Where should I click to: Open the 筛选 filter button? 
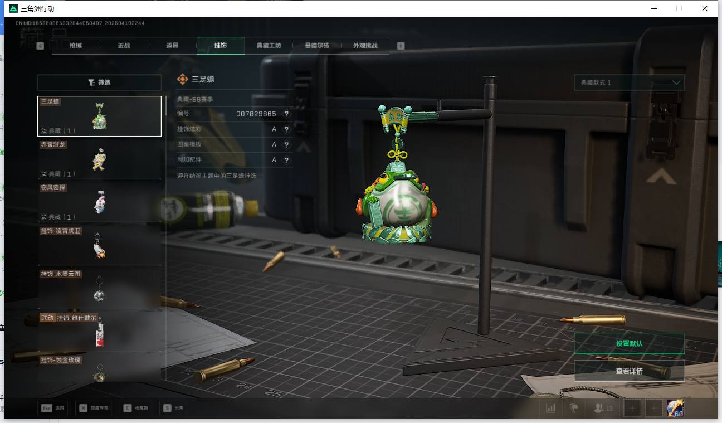[x=99, y=82]
